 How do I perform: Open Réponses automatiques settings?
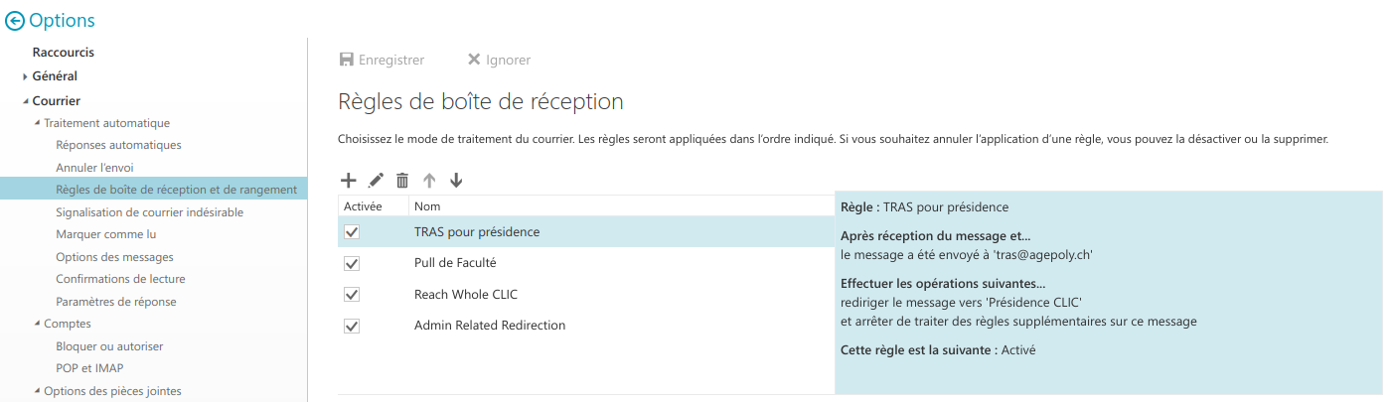coord(118,145)
